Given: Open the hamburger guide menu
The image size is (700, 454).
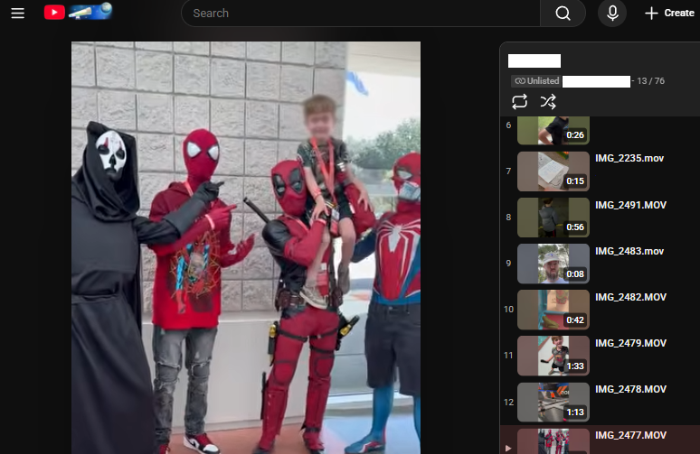Looking at the screenshot, I should tap(17, 14).
